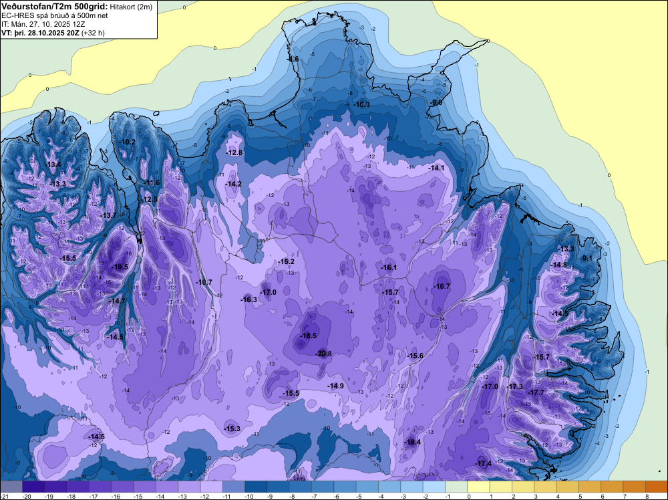668x500 pixels.
Task: Click the '-14.1' temperature value
Action: (436, 168)
